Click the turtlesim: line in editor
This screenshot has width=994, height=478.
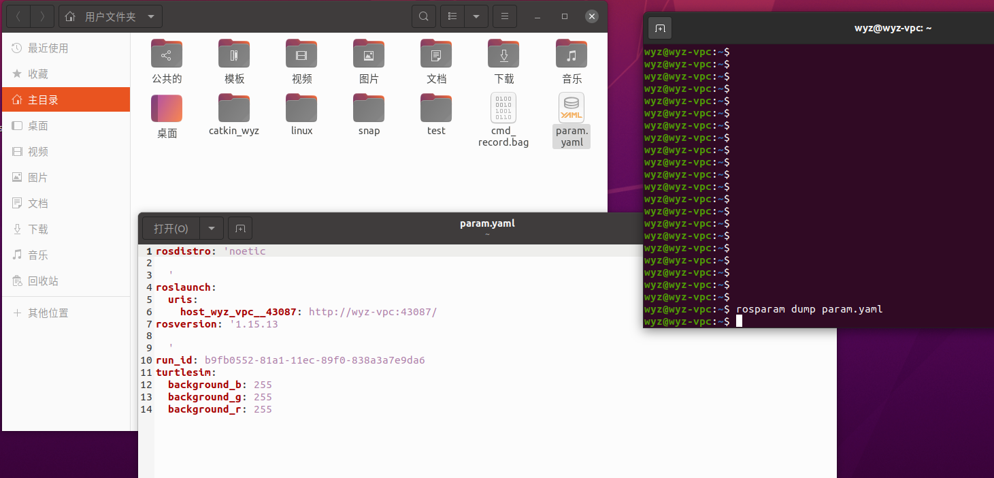point(186,372)
